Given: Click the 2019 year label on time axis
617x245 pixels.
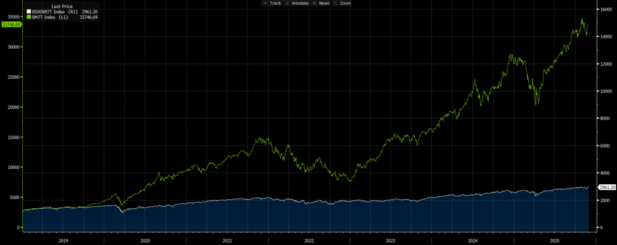Looking at the screenshot, I should [63, 240].
